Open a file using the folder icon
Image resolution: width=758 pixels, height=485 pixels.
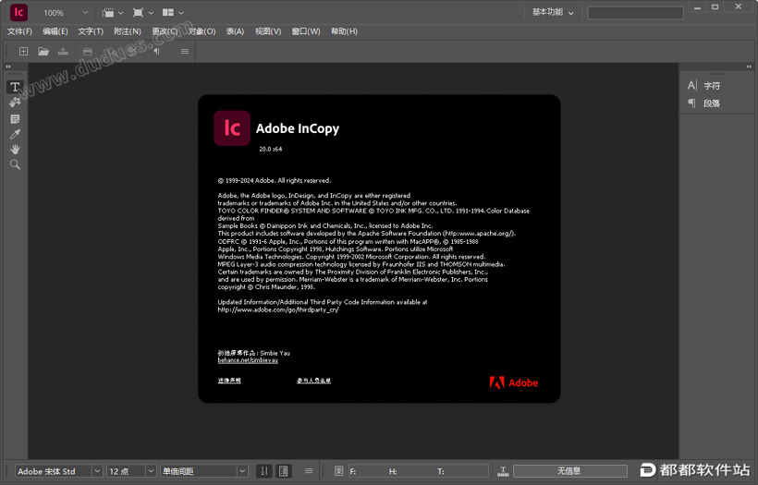(x=43, y=51)
